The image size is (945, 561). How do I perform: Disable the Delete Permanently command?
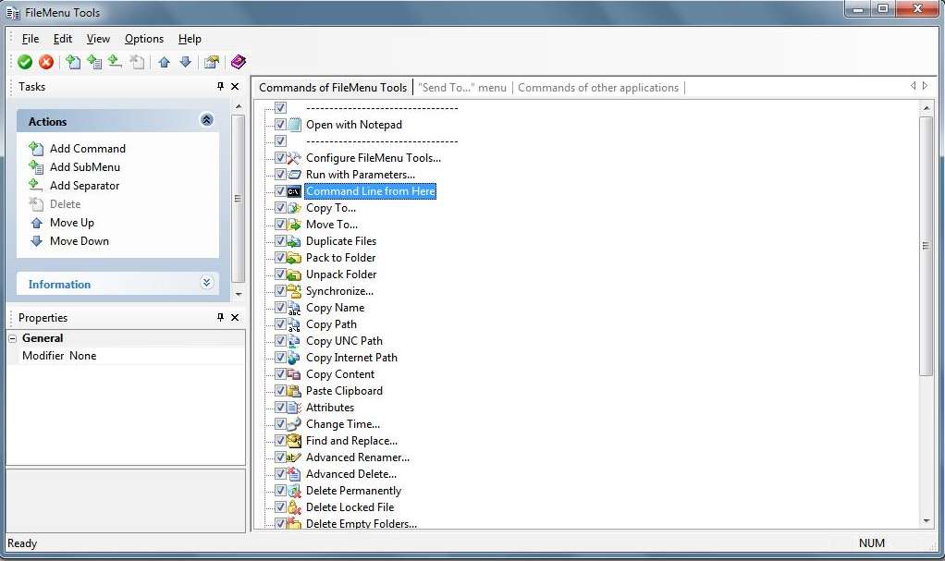pos(280,490)
